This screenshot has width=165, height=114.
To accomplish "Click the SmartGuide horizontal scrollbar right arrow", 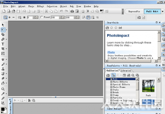I will pos(156,61).
